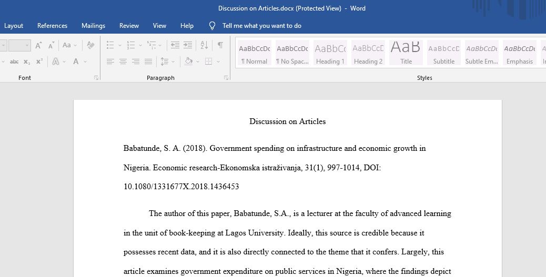Decrease paragraph indent
Screen dimensions: 546x277
(x=175, y=45)
